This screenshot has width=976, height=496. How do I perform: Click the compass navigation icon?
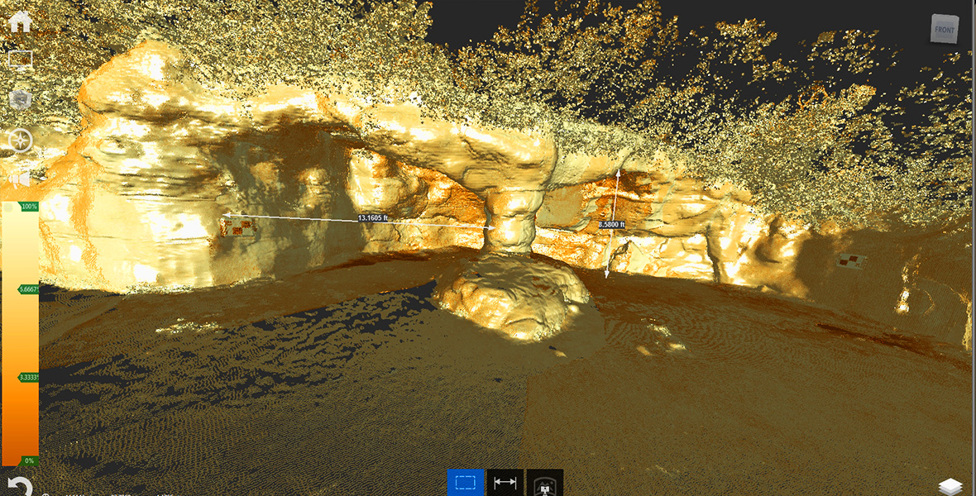(20, 141)
